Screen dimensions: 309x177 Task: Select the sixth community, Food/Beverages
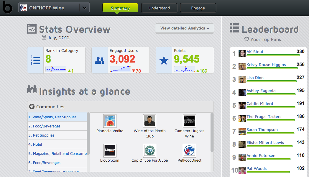[57, 163]
